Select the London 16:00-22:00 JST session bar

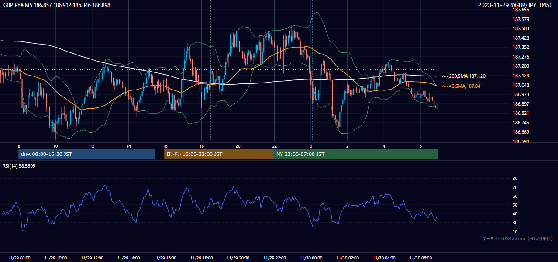pos(219,154)
